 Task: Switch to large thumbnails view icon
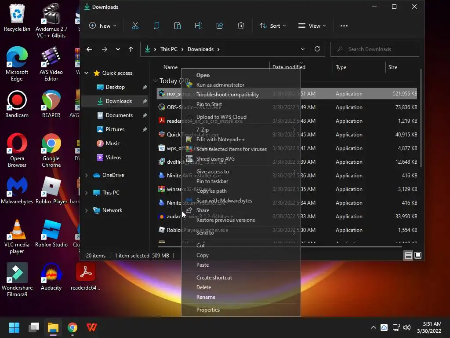click(x=418, y=255)
